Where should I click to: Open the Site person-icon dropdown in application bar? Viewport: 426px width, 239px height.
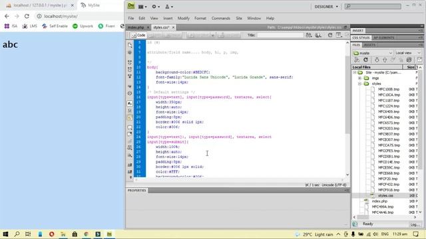tap(169, 7)
